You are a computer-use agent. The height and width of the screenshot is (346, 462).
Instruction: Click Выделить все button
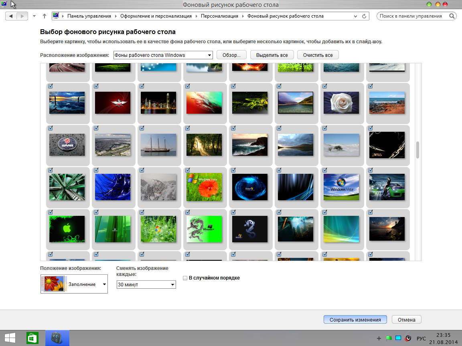(272, 55)
